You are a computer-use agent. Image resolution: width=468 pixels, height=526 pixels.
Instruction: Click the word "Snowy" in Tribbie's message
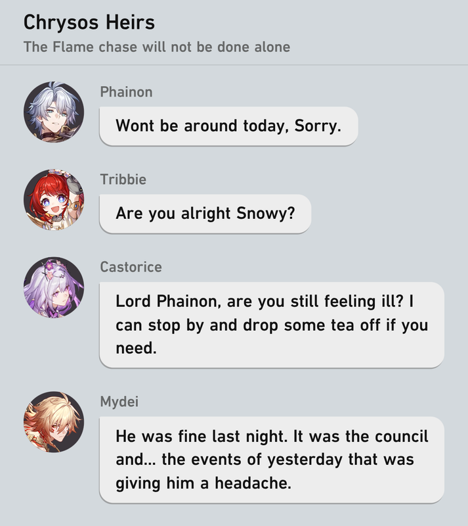(265, 214)
